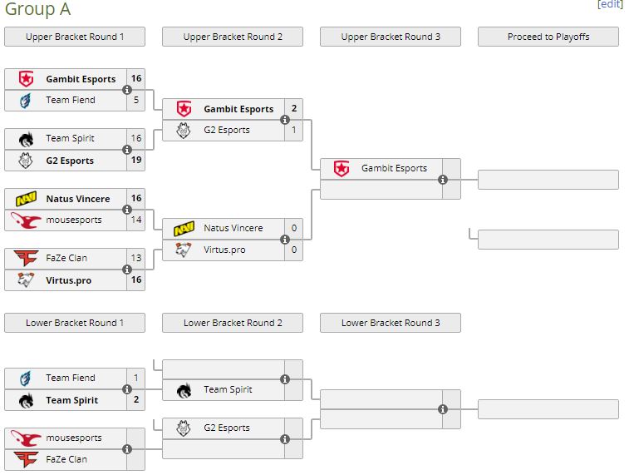Select the Upper Bracket Round 2 header
Screen dimensions: 629x475
coord(233,37)
